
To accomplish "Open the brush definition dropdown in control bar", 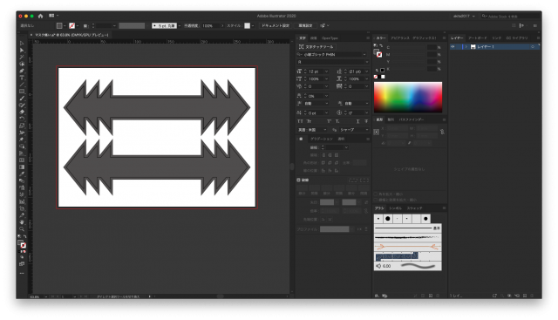I will click(180, 25).
